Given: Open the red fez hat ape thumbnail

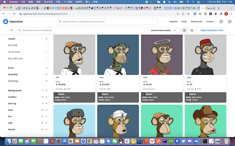Looking at the screenshot, I should coord(206,55).
